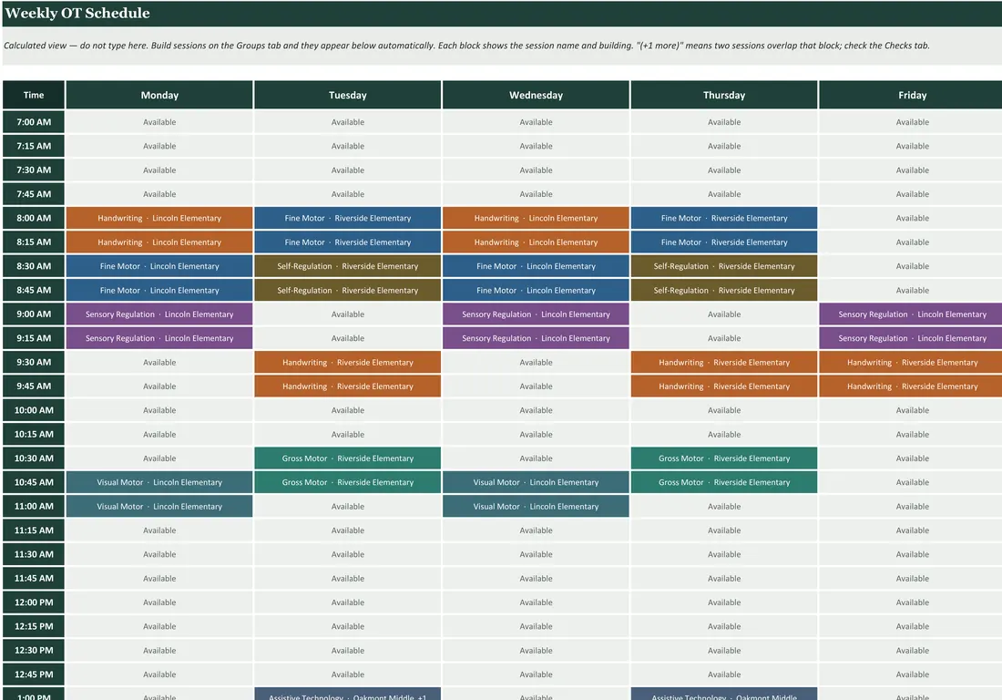Select Tuesday 8:45 AM Self-Regulation block
Viewport: 1002px width, 700px height.
348,290
